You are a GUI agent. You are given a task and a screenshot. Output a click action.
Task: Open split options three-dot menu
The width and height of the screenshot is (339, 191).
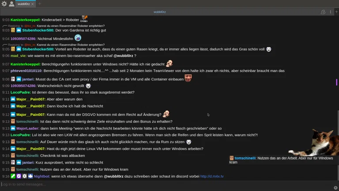[x=330, y=12]
